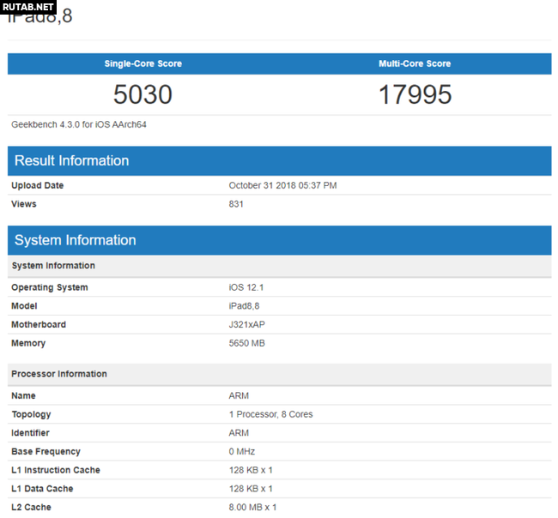Viewport: 558px width, 518px height.
Task: Click the Multi-Core Score header
Action: point(415,63)
